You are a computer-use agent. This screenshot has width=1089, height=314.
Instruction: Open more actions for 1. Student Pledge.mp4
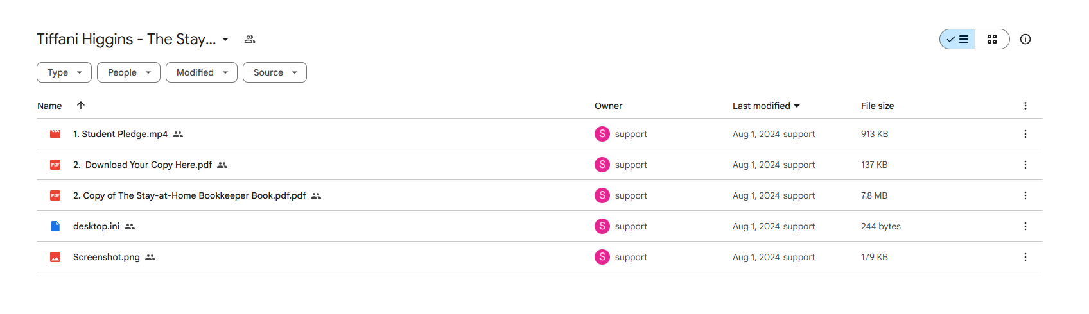[x=1025, y=134]
